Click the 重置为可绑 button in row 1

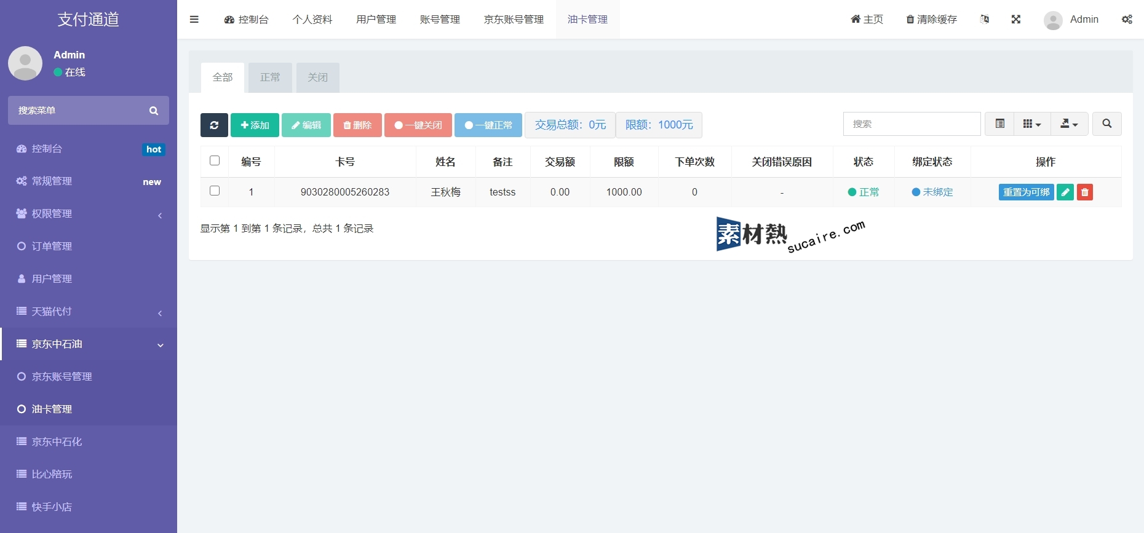pos(1027,192)
